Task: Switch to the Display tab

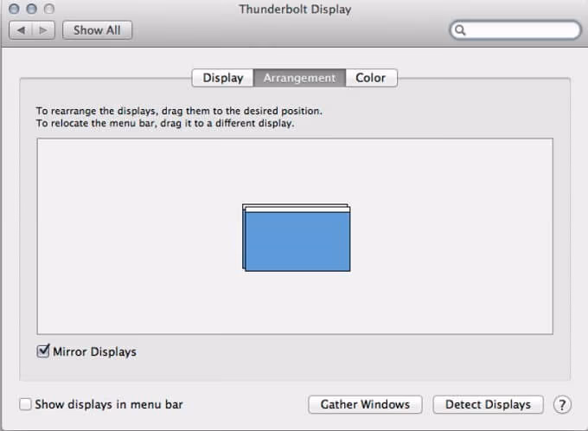Action: pos(223,78)
